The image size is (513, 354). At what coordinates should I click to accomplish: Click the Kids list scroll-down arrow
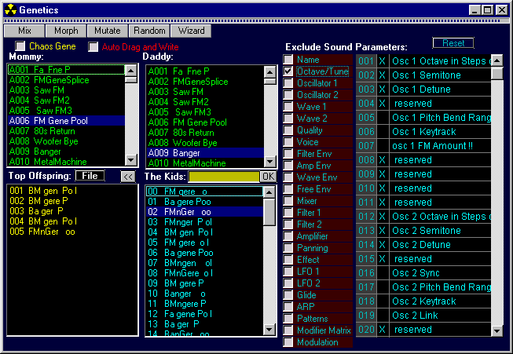click(x=269, y=330)
